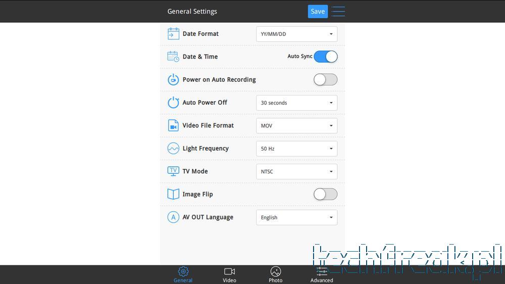Select the General gear tab

(x=183, y=275)
